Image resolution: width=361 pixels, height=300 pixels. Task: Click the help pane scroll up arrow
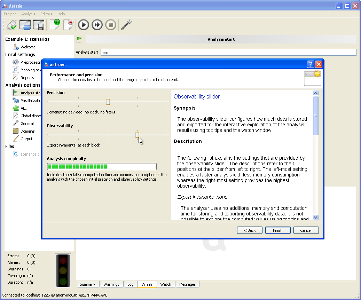(316, 93)
